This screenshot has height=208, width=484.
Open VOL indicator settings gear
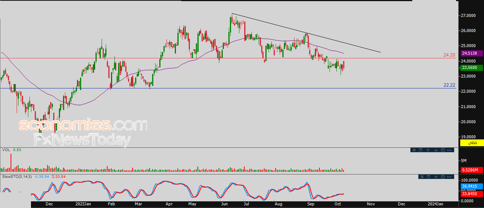(443, 150)
